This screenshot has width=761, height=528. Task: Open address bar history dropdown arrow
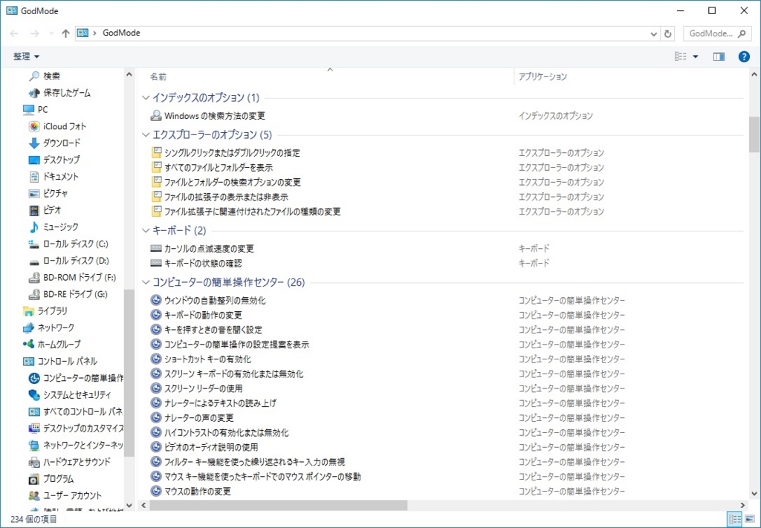click(x=654, y=33)
